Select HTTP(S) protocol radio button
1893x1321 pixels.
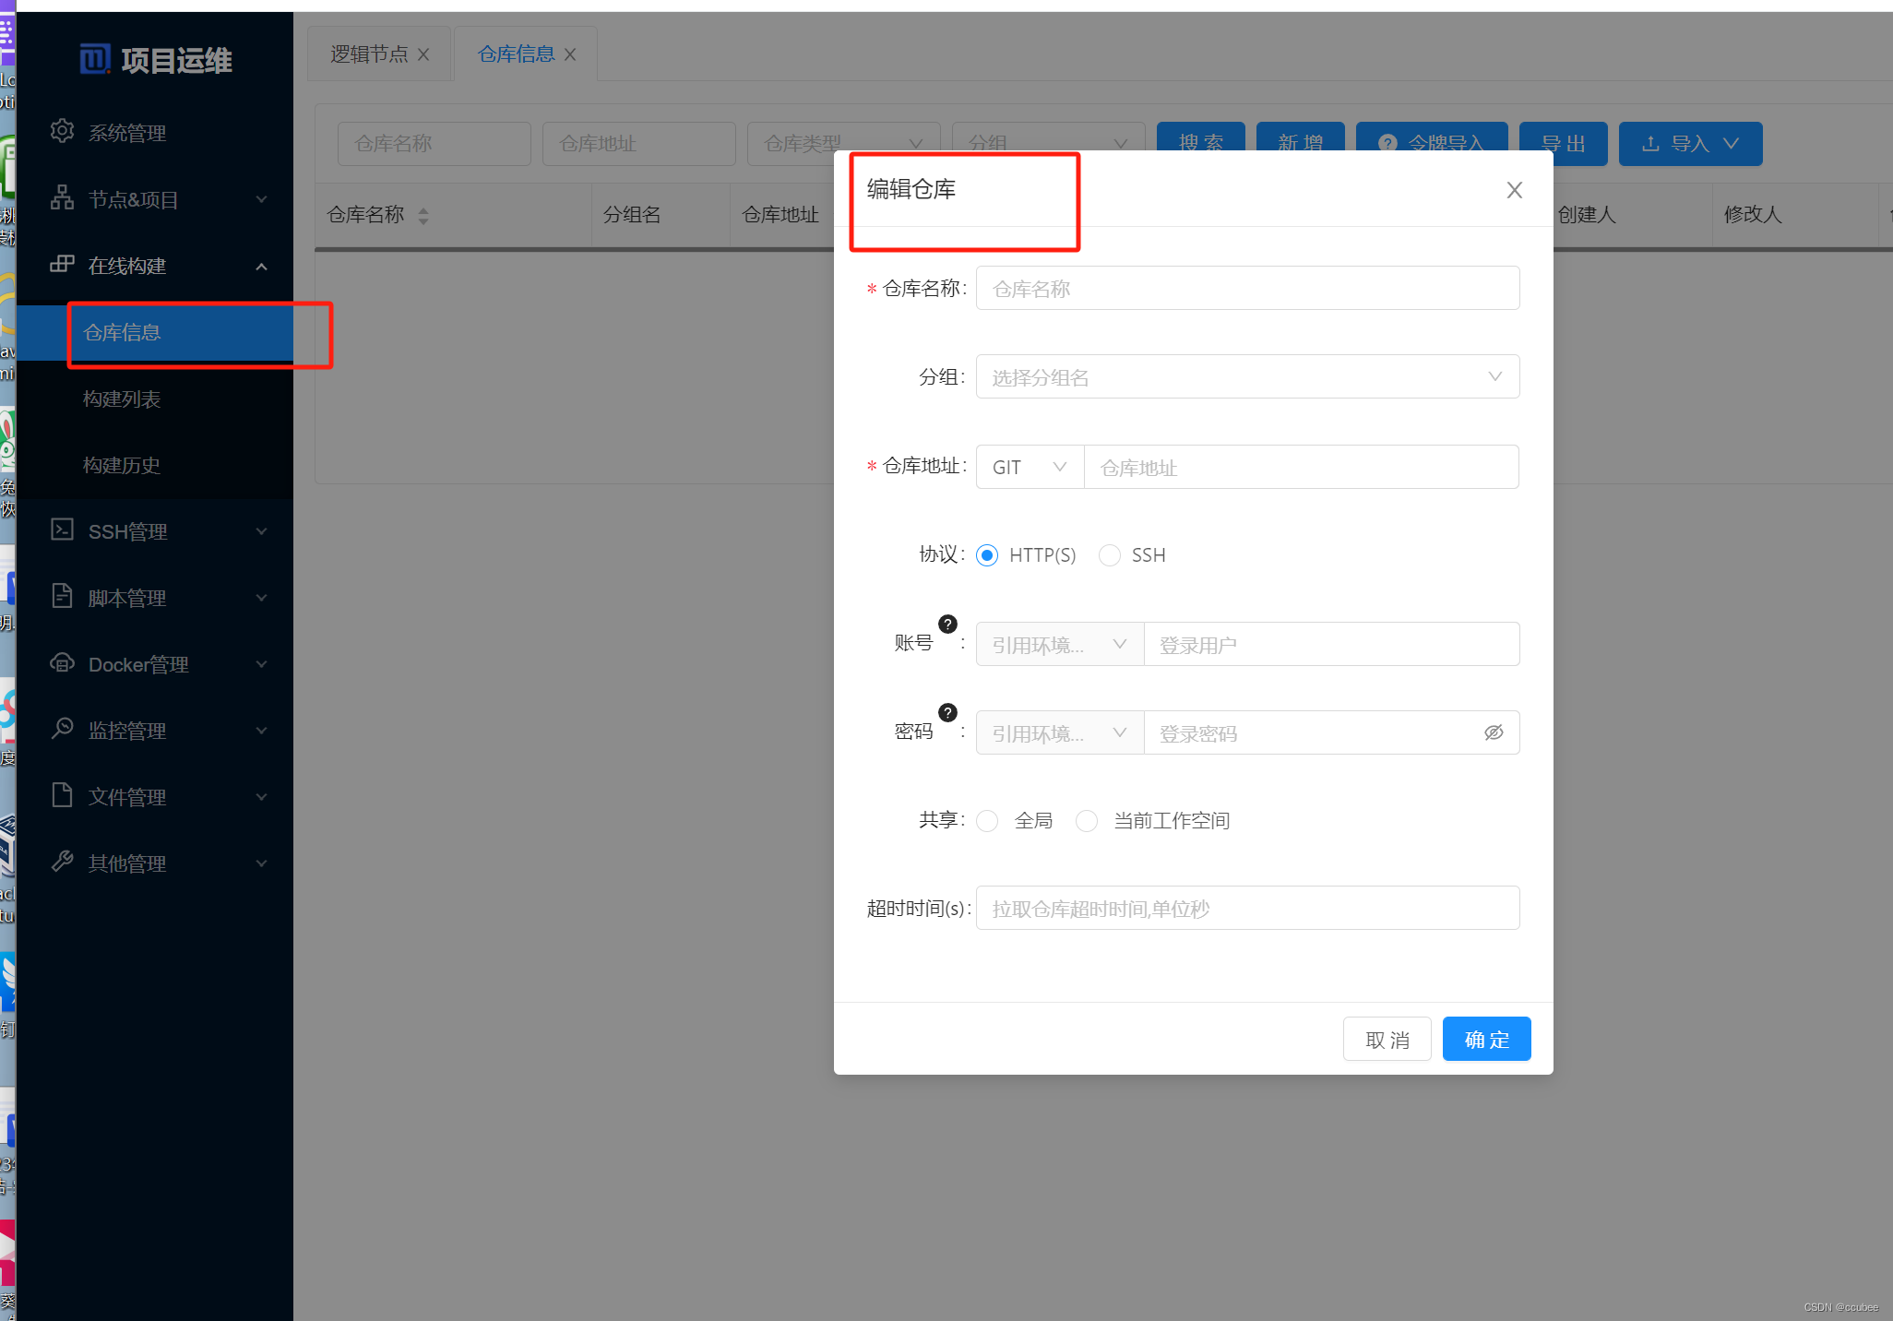pos(987,555)
